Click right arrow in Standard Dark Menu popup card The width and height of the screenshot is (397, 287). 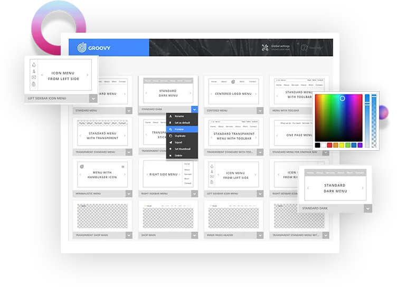[x=363, y=188]
